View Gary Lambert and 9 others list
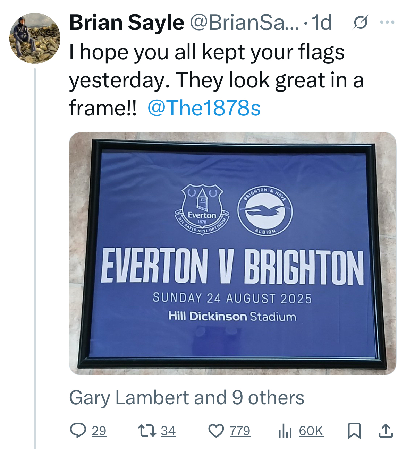This screenshot has width=406, height=449. click(187, 397)
